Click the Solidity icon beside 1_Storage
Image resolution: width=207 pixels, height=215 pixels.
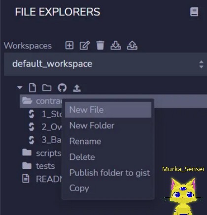32,114
